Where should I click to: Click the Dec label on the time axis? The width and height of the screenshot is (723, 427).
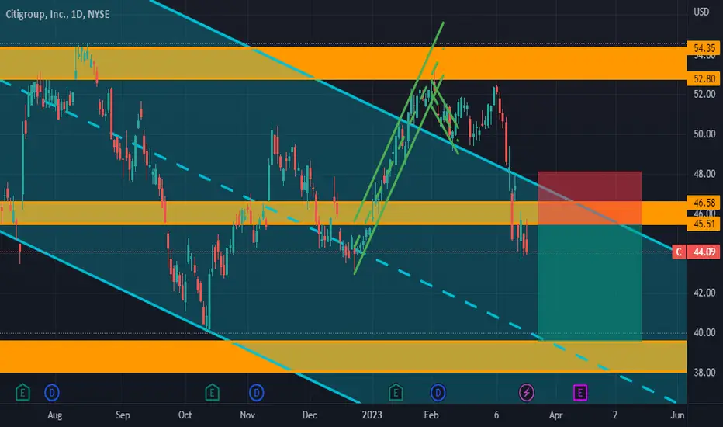coord(310,415)
